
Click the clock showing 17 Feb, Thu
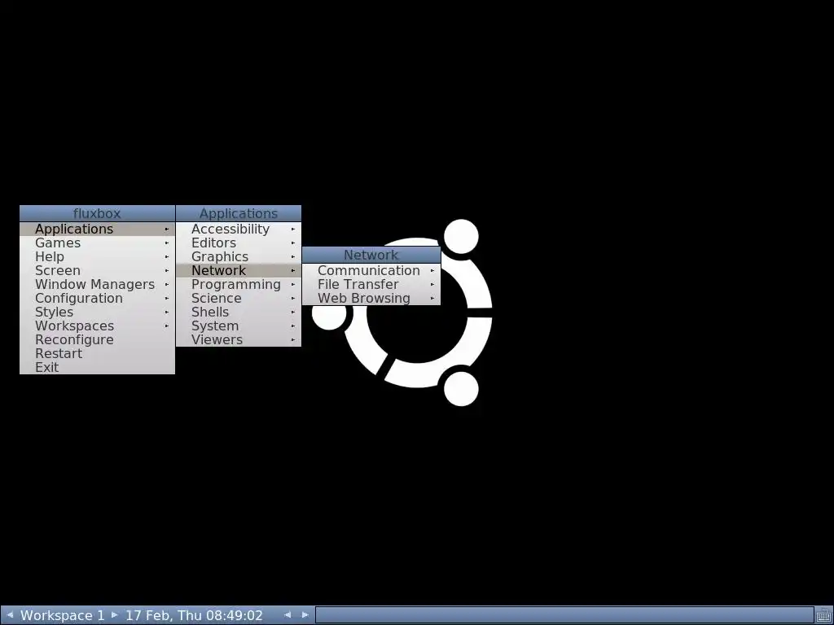[x=194, y=615]
